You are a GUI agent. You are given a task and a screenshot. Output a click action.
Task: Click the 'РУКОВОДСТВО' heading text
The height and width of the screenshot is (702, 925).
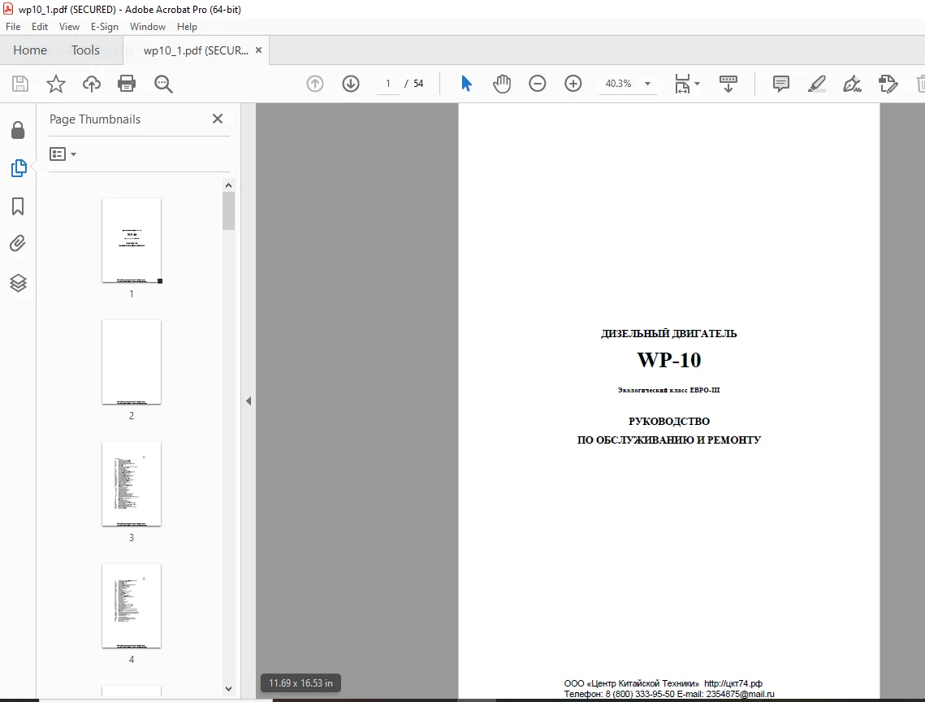(x=669, y=422)
